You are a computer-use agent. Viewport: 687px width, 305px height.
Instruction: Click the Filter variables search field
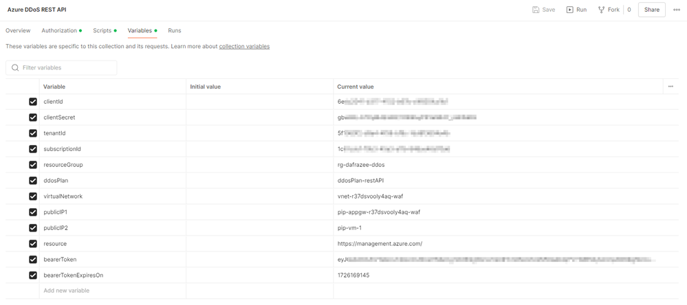(61, 68)
